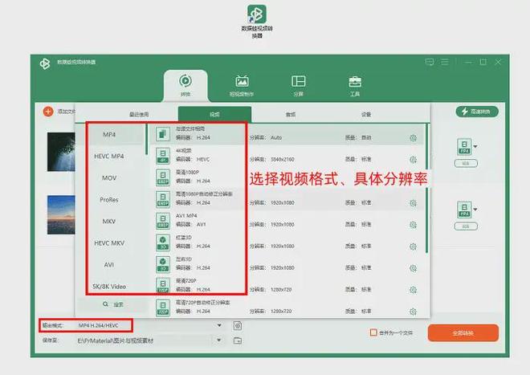Open settings gear for the 3840x2160 HEVC preset
Image resolution: width=530 pixels, height=375 pixels.
point(413,160)
